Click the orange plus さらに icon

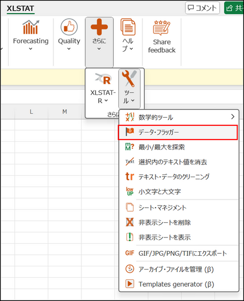pyautogui.click(x=99, y=27)
